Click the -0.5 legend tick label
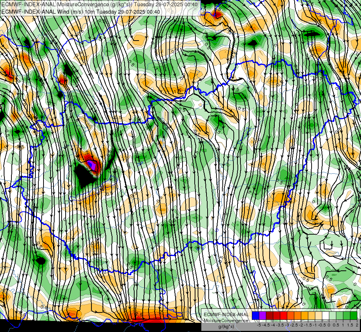361x332 pixels. pos(322,325)
